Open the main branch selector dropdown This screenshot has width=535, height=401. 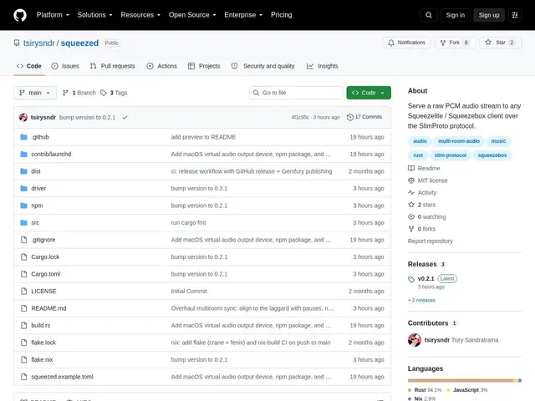click(x=35, y=93)
